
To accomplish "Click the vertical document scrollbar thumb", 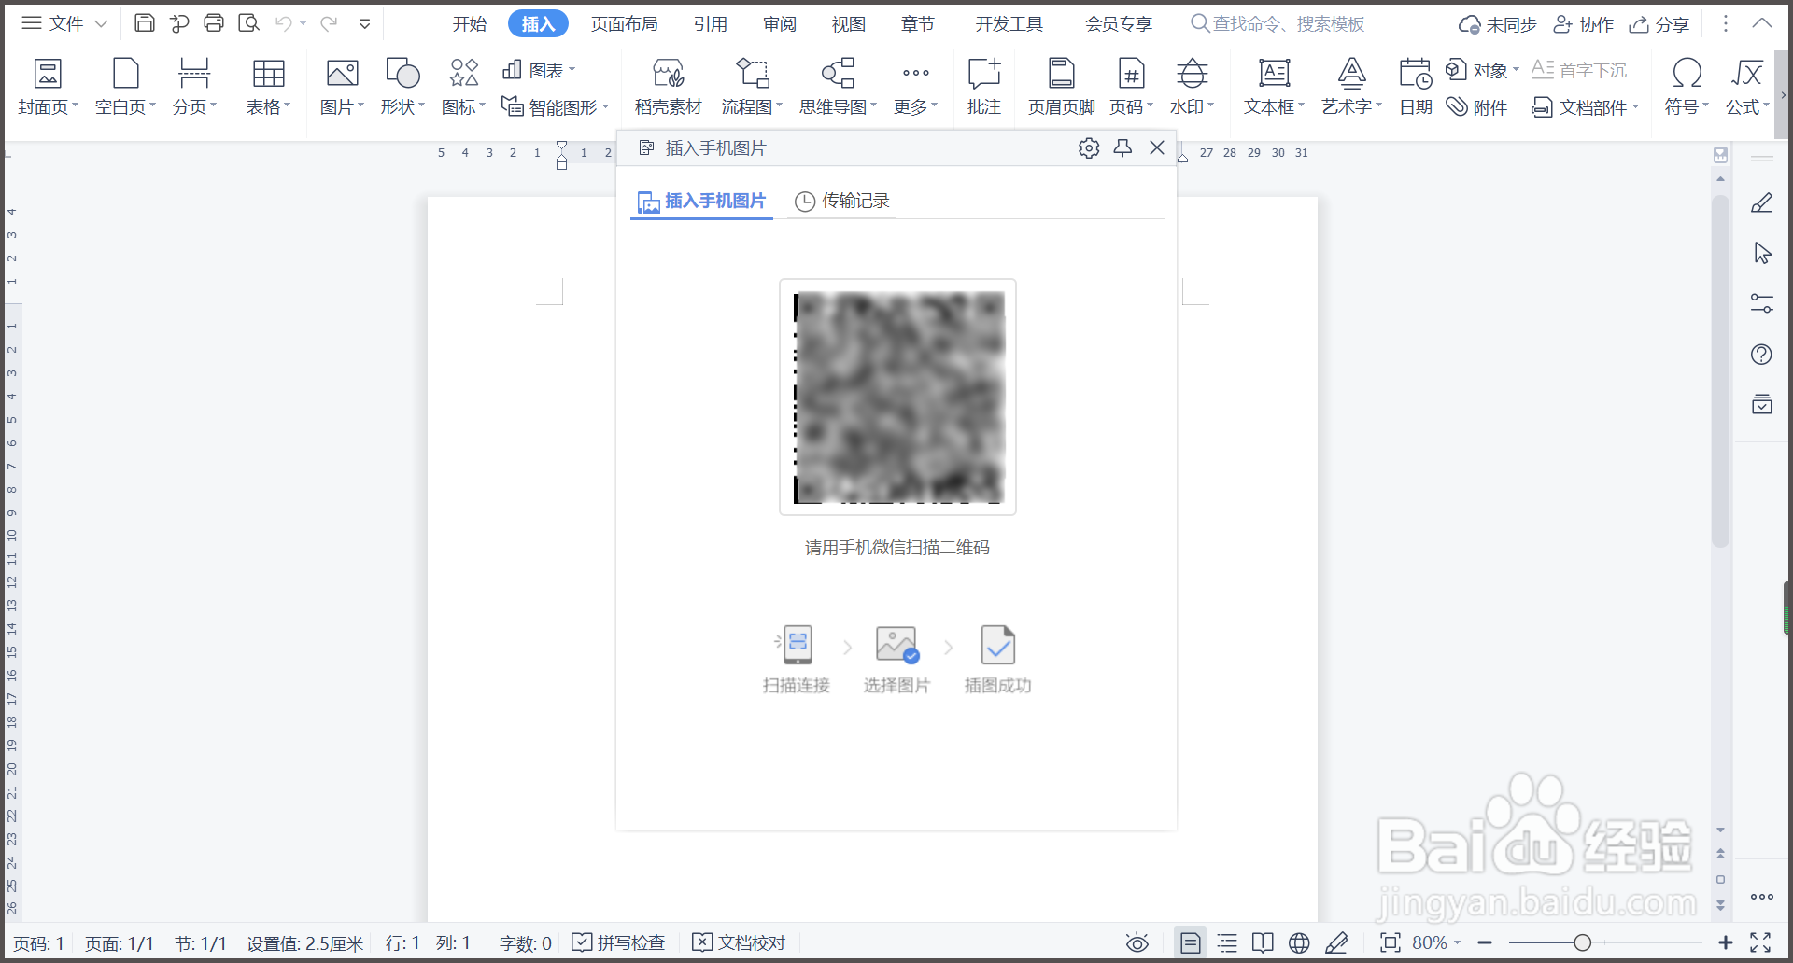I will coord(1720,370).
